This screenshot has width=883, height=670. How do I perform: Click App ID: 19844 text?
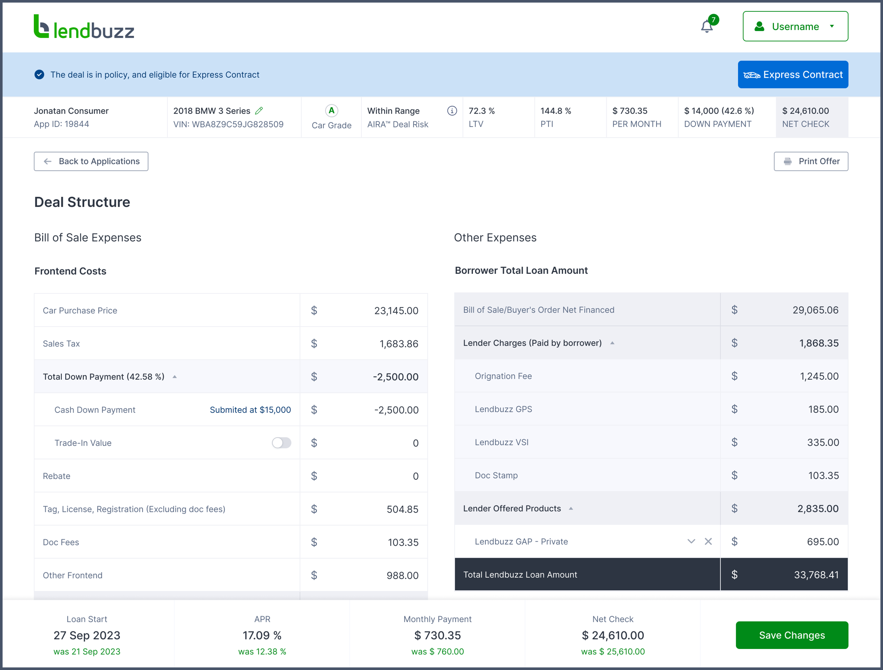[61, 124]
